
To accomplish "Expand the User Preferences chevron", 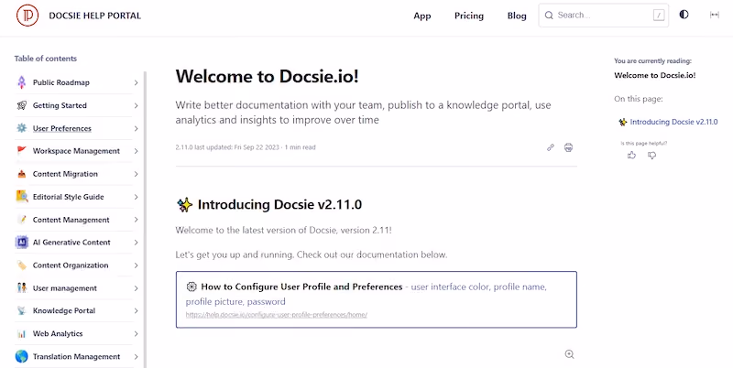I will [136, 128].
